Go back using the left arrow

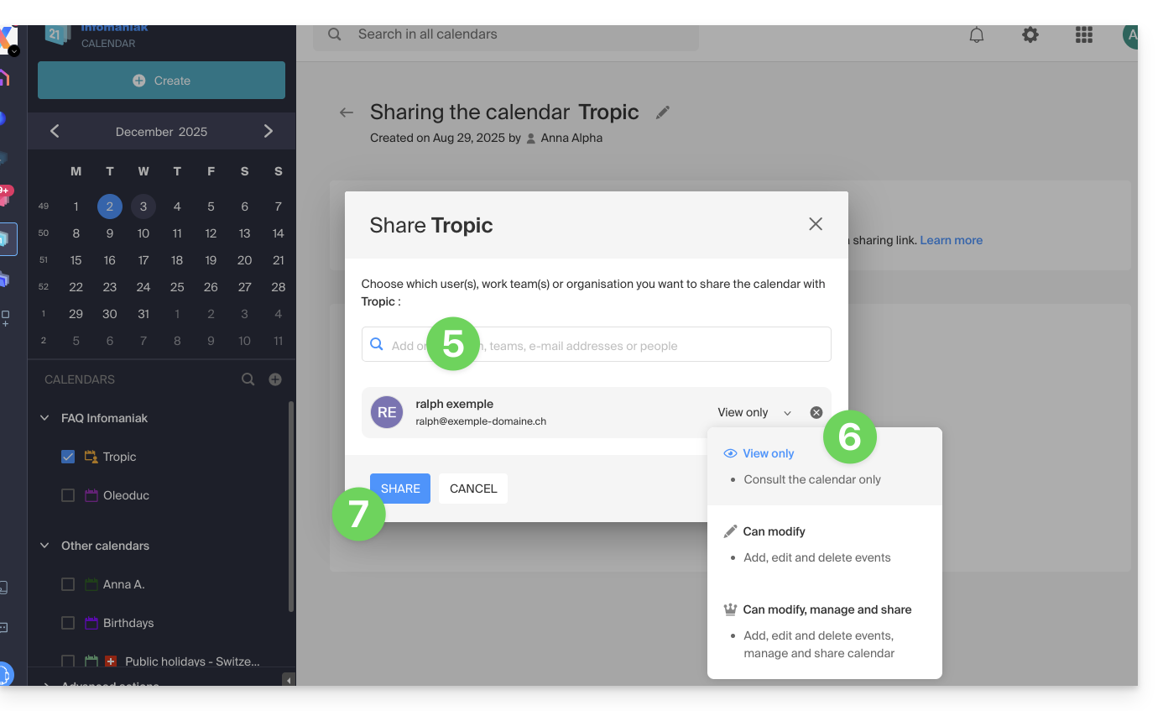click(x=347, y=112)
